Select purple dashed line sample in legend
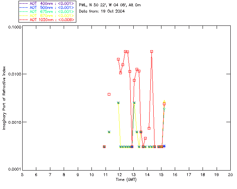The width and height of the screenshot is (237, 189). point(24,3)
